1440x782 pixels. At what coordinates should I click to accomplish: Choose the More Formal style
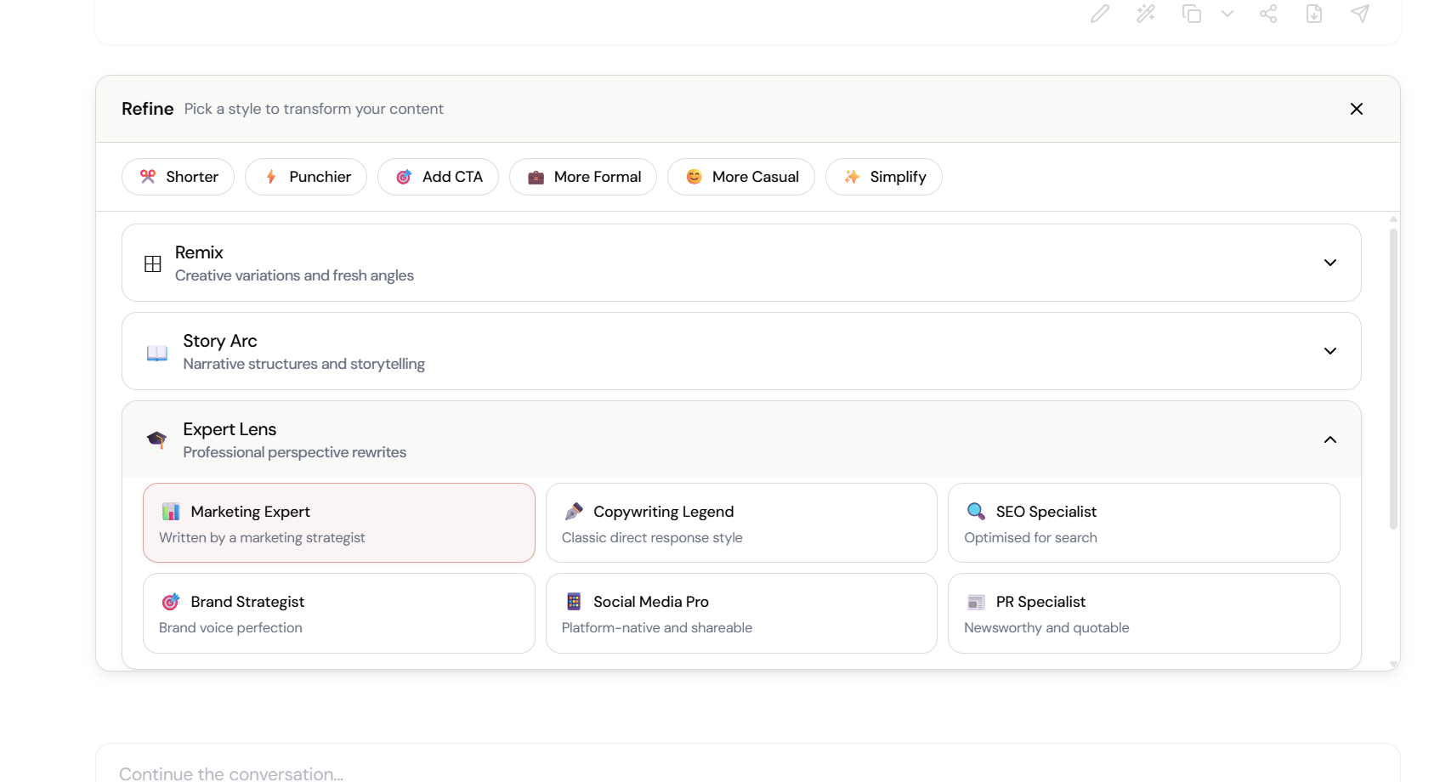pos(583,177)
